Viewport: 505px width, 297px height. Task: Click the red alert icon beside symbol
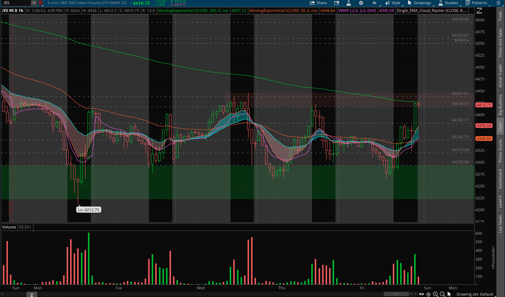tap(41, 3)
